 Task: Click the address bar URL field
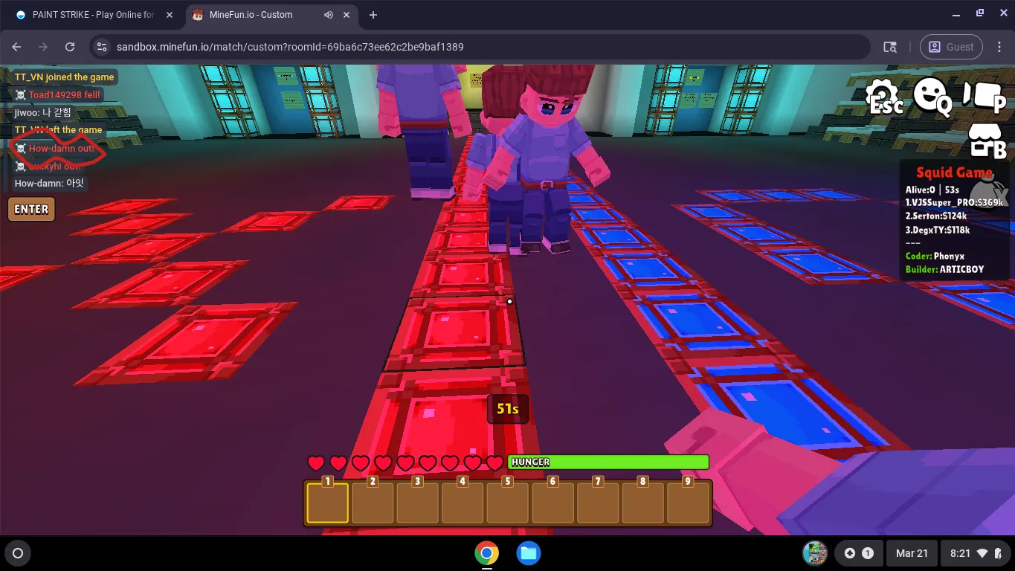[x=480, y=47]
